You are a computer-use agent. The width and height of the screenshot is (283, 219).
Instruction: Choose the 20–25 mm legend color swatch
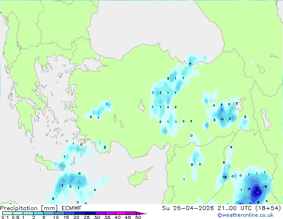tap(79, 213)
